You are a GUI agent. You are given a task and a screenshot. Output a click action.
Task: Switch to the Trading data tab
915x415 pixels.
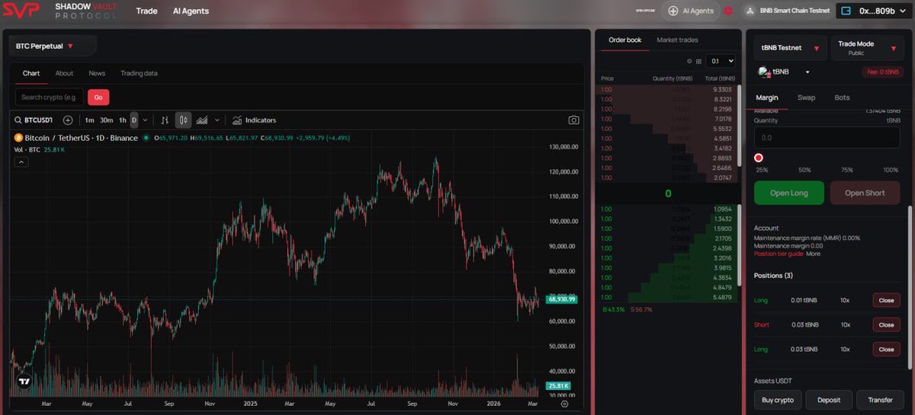(139, 73)
